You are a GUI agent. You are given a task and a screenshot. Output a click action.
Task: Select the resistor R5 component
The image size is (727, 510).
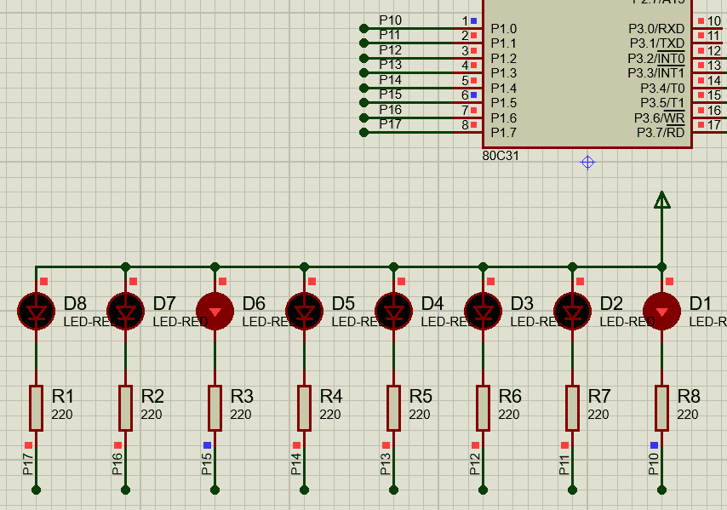(x=393, y=408)
